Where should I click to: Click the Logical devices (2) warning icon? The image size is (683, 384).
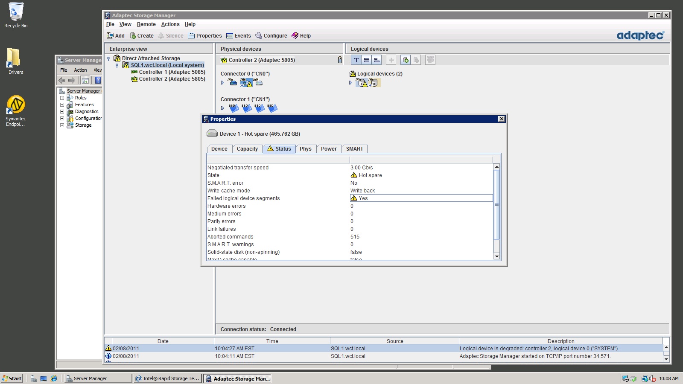(352, 74)
